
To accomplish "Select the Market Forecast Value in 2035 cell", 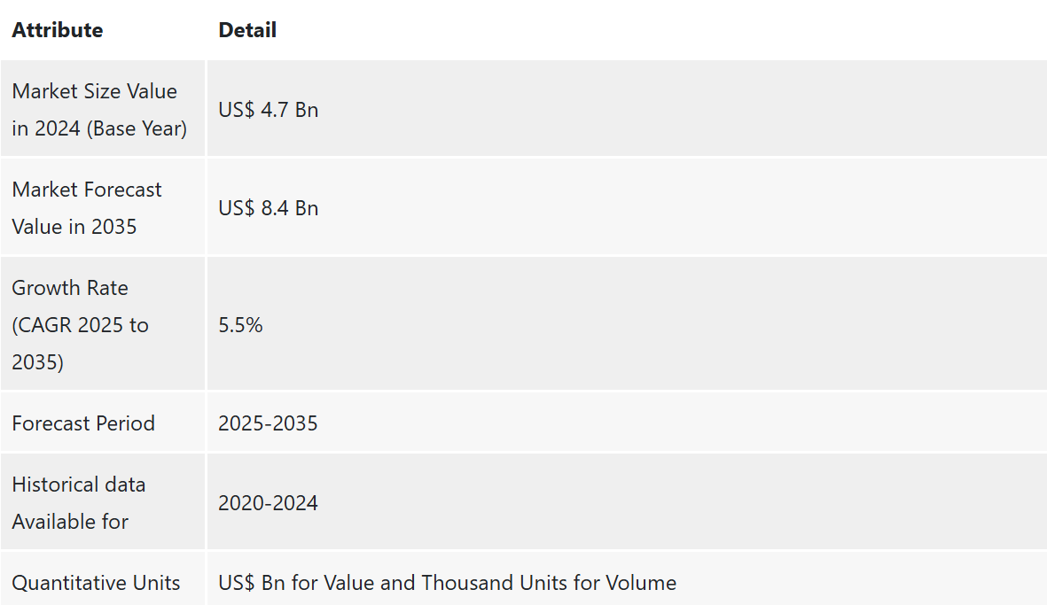I will (103, 206).
